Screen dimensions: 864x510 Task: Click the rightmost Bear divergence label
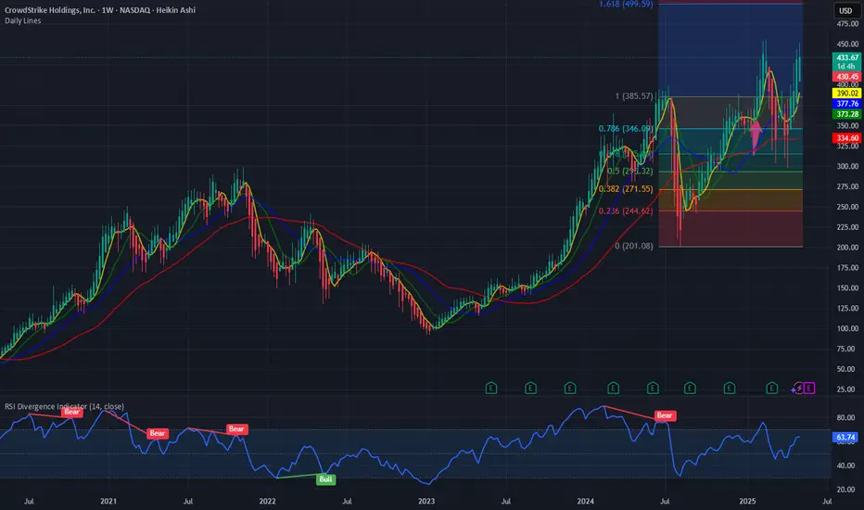pyautogui.click(x=665, y=415)
